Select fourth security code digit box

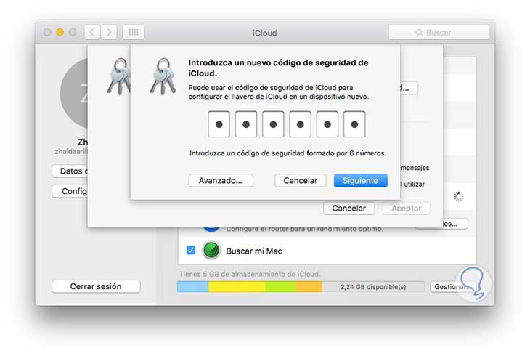pyautogui.click(x=300, y=124)
